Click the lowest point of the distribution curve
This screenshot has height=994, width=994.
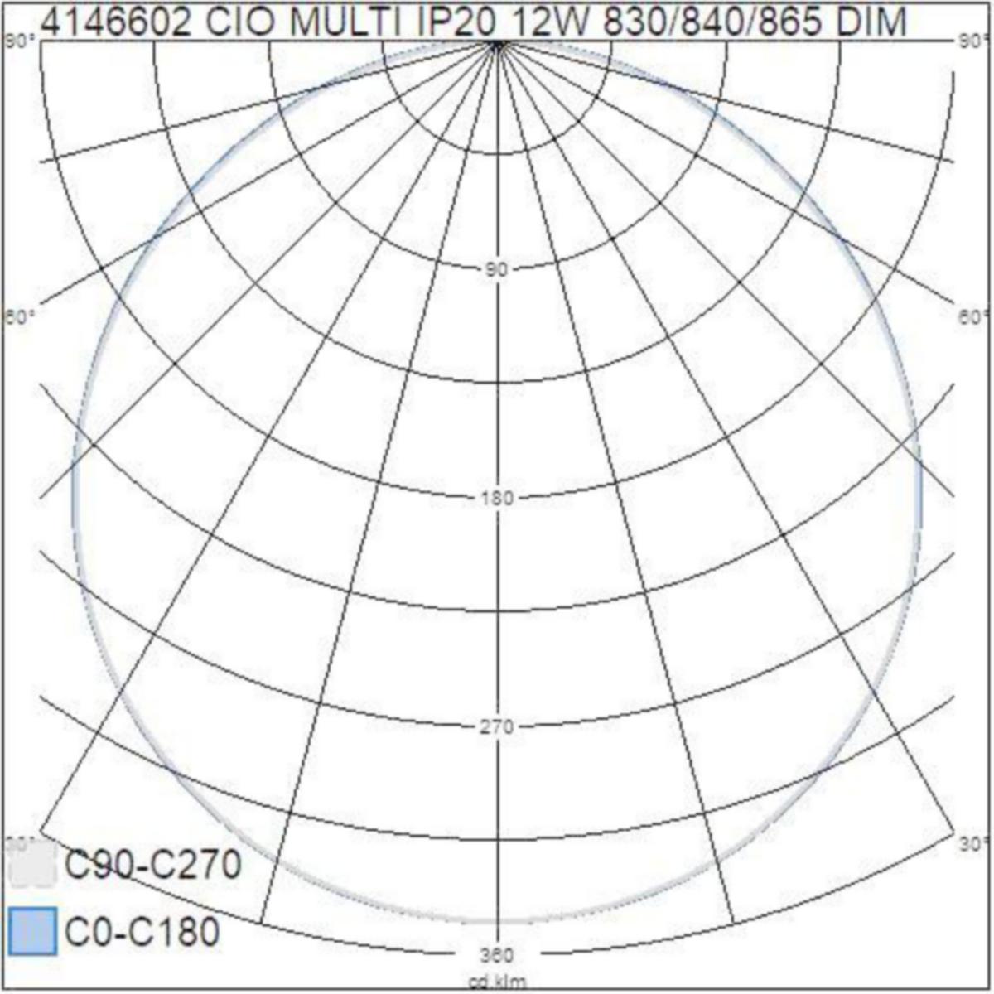497,920
